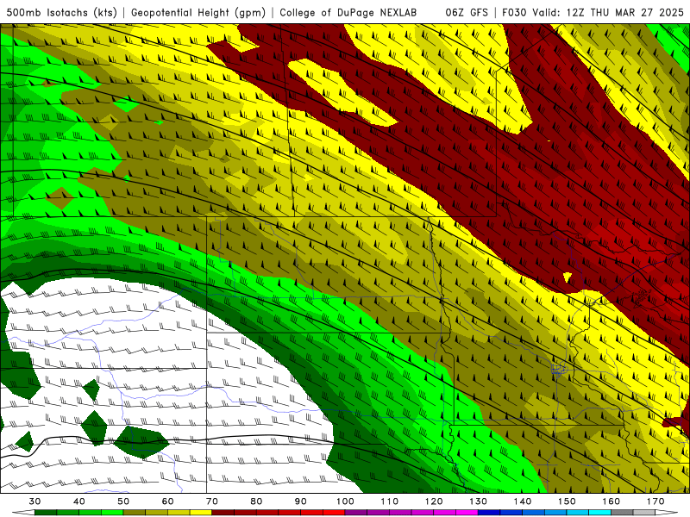
Task: Click the 110 label on the color scale
Action: pyautogui.click(x=390, y=501)
